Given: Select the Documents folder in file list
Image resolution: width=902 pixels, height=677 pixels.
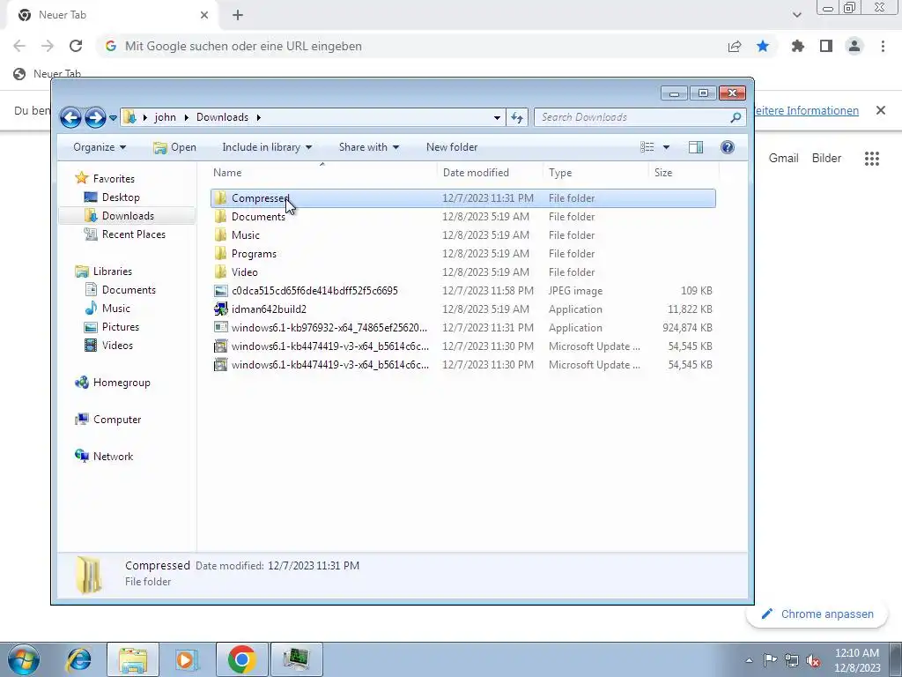Looking at the screenshot, I should 463,217.
